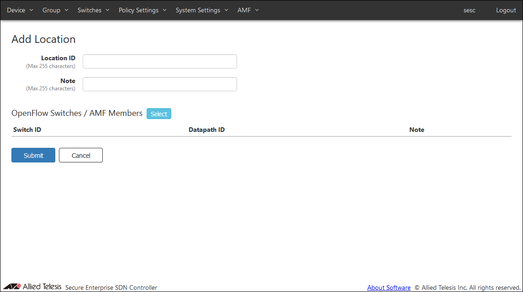Submit the new location form
Viewport: 523px width, 292px height.
pyautogui.click(x=33, y=155)
